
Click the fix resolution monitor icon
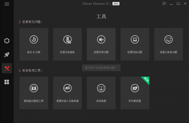[x=169, y=39]
